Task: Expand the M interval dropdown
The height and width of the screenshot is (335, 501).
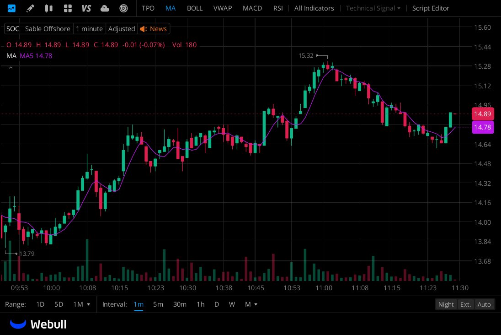Action: (251, 304)
